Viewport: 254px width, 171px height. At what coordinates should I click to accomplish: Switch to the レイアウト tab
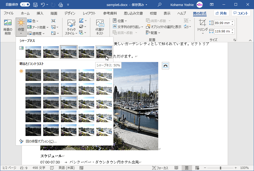point(89,13)
